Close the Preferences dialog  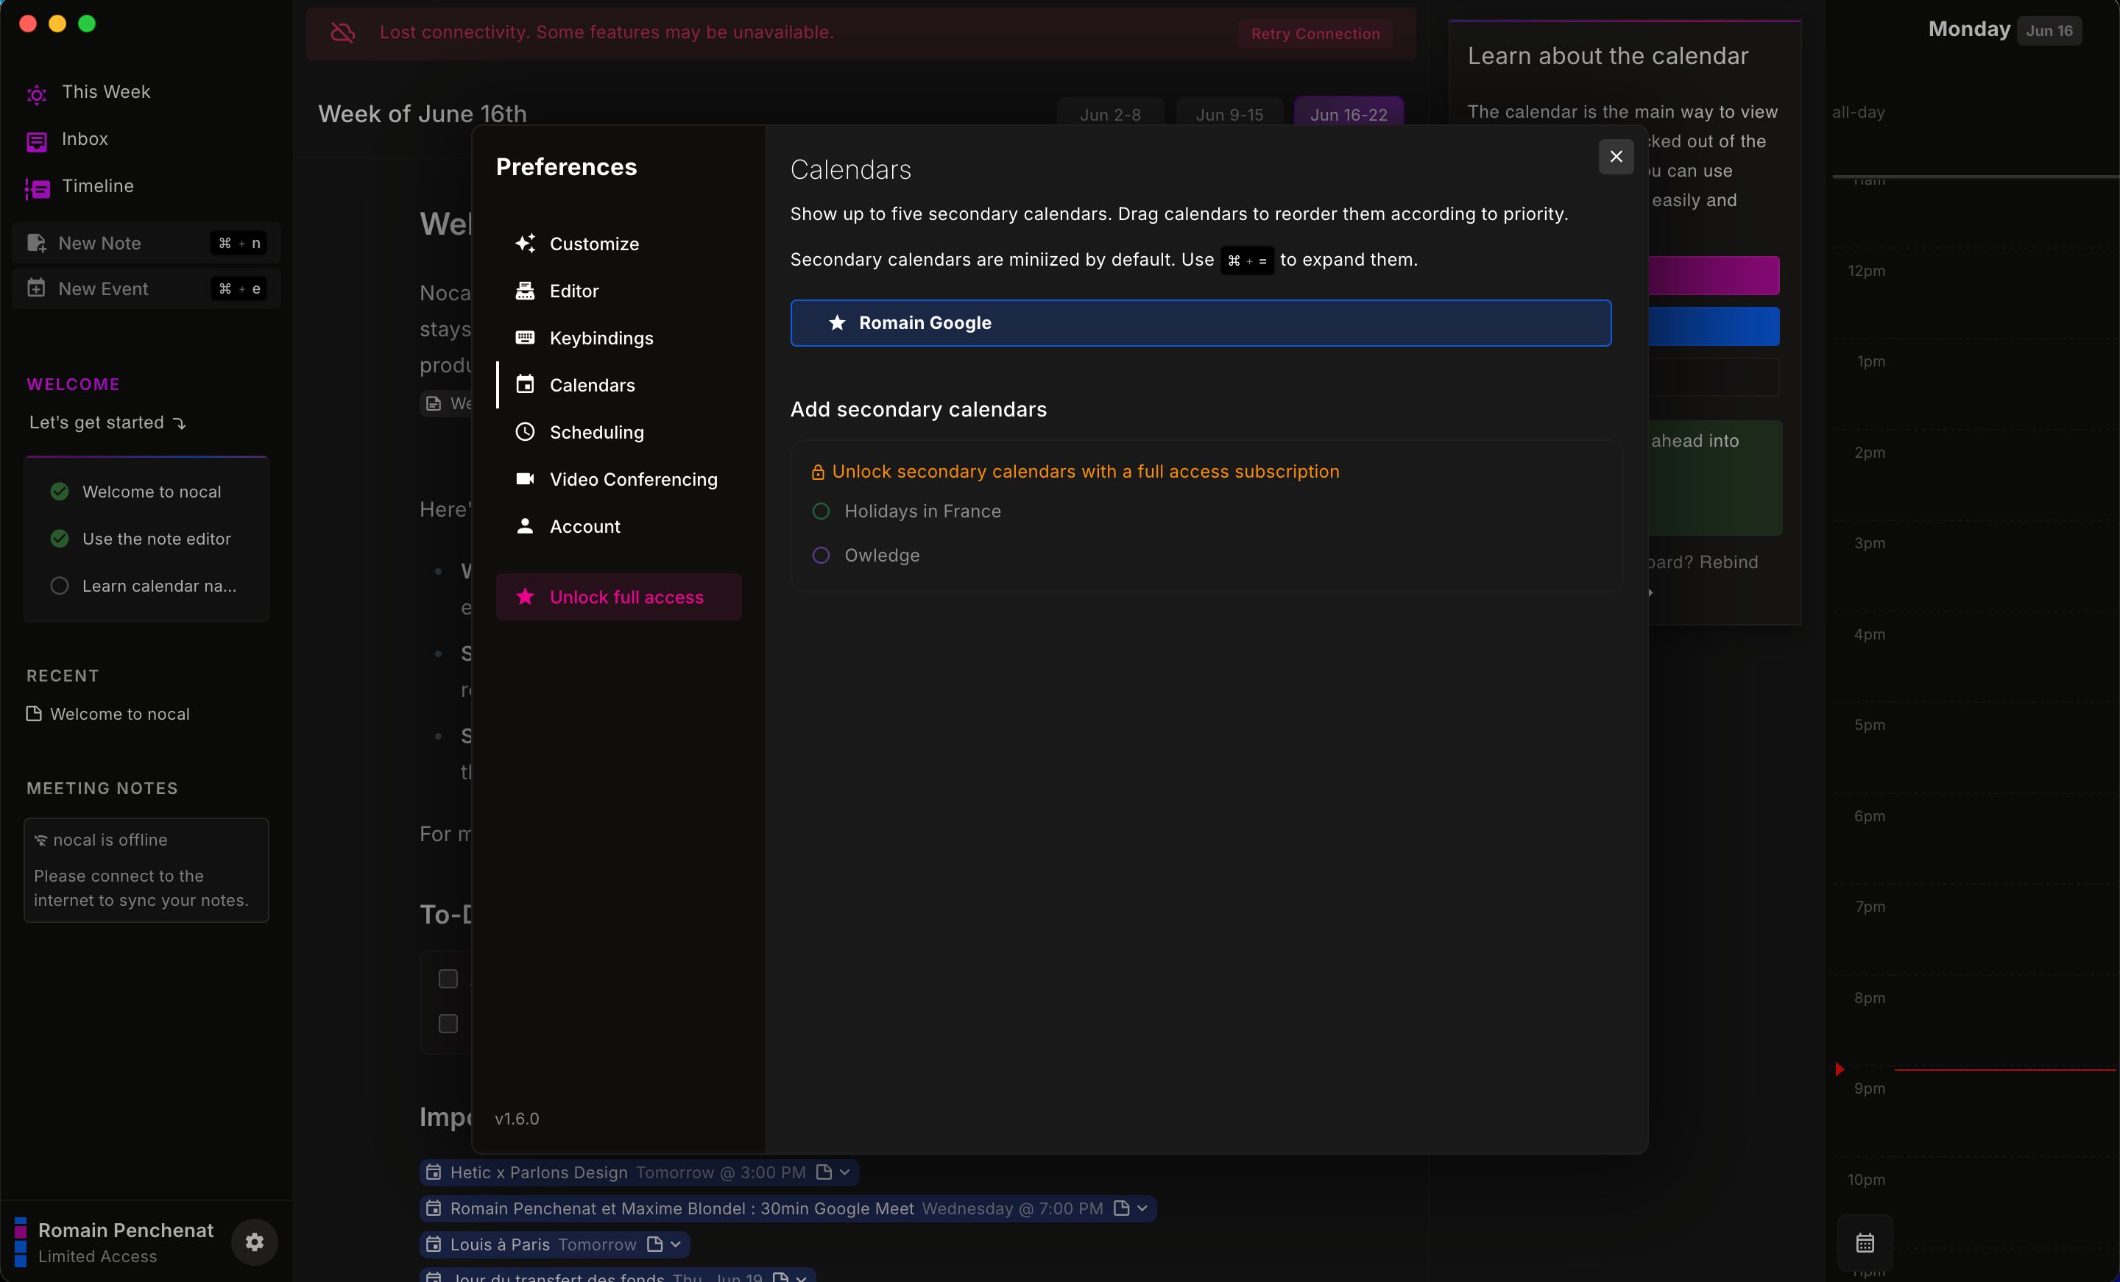(x=1616, y=157)
